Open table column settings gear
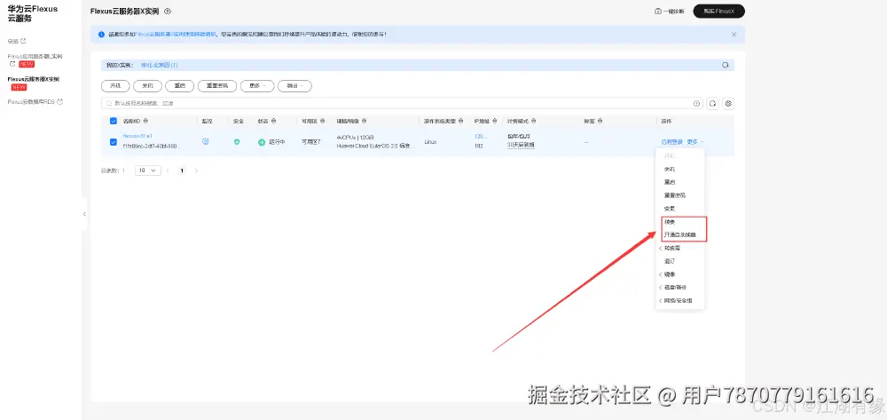The height and width of the screenshot is (420, 887). tap(728, 104)
